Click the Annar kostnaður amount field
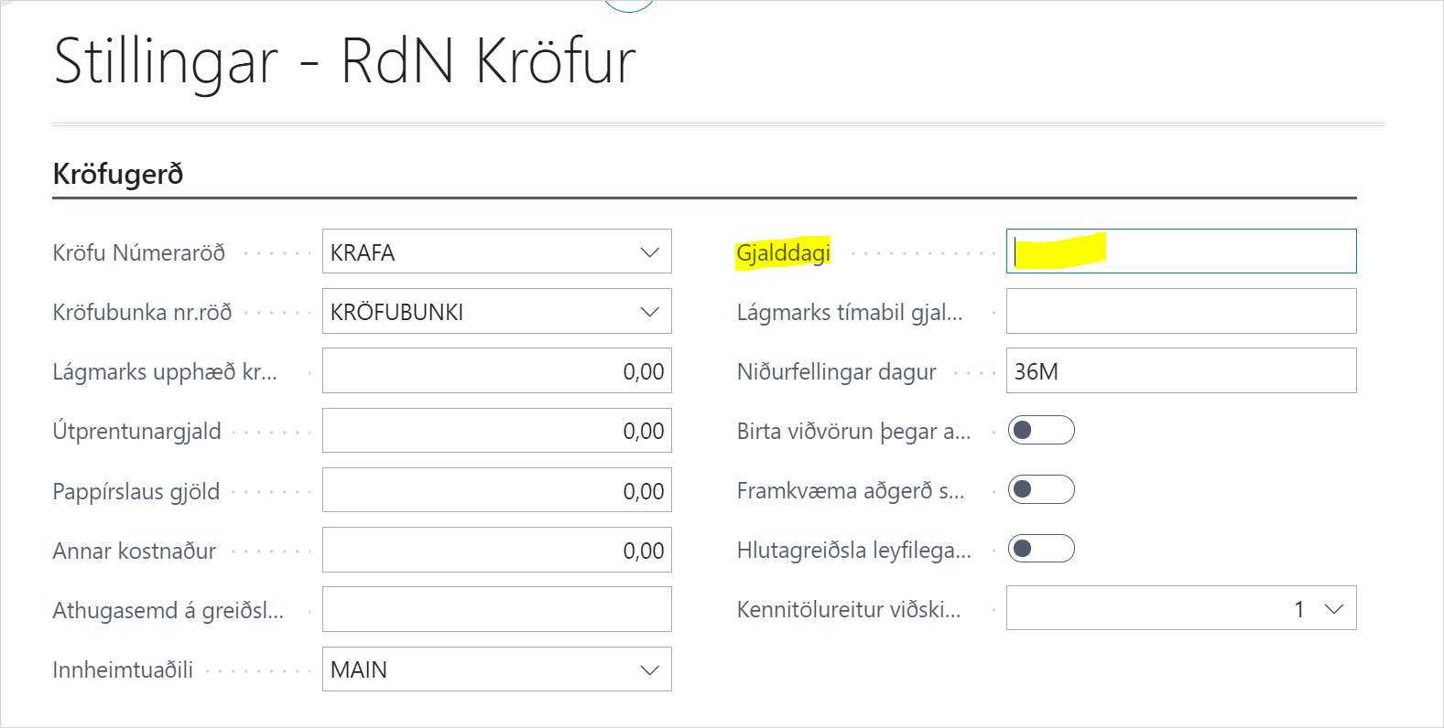Viewport: 1444px width, 728px height. 496,550
